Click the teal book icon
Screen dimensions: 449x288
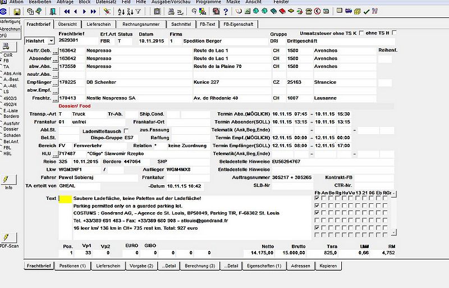pos(274,11)
